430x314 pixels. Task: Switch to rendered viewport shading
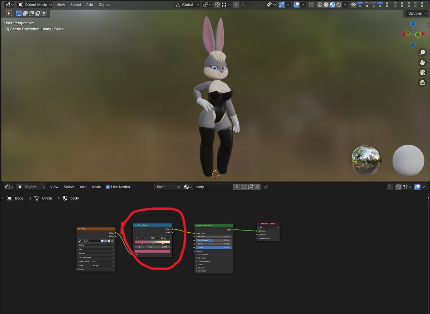[339, 5]
